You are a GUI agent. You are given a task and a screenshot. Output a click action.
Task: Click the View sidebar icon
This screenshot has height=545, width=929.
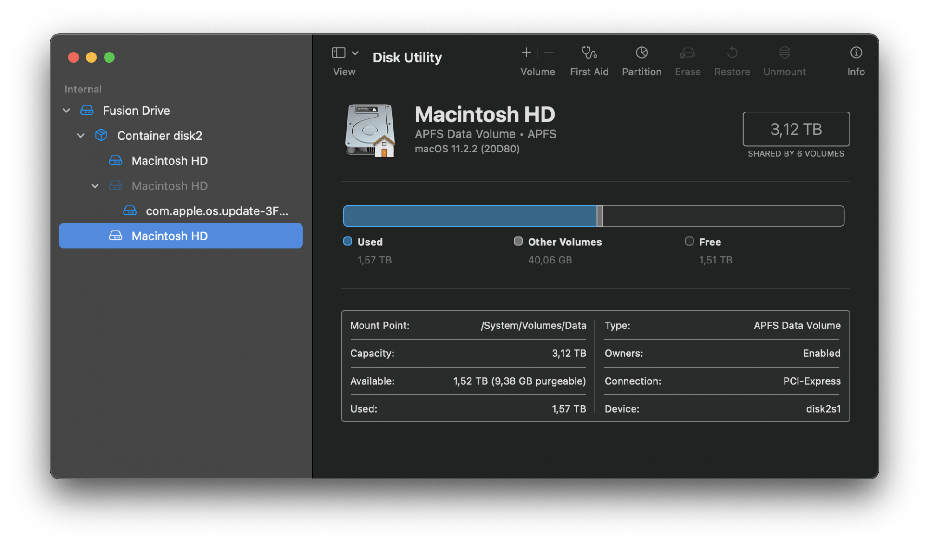point(338,53)
